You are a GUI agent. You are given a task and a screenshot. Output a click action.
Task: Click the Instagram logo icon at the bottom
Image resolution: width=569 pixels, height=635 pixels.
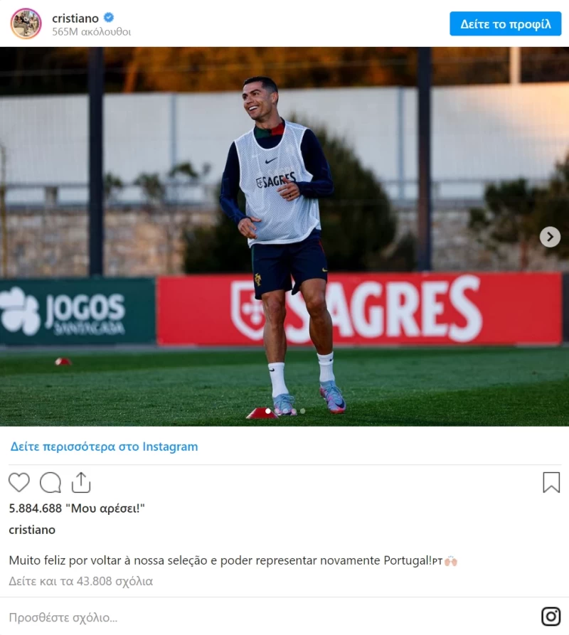point(551,617)
